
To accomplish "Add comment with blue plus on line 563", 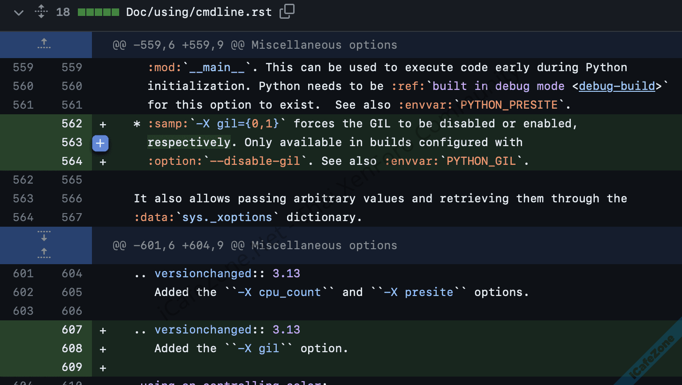I will 100,143.
